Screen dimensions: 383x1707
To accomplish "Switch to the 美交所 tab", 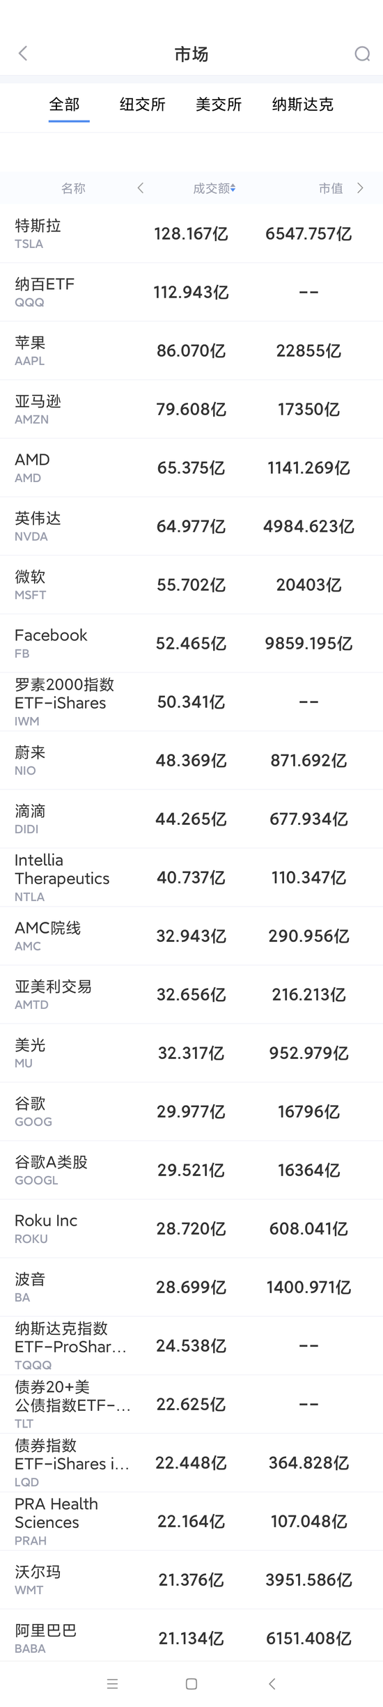I will point(219,105).
